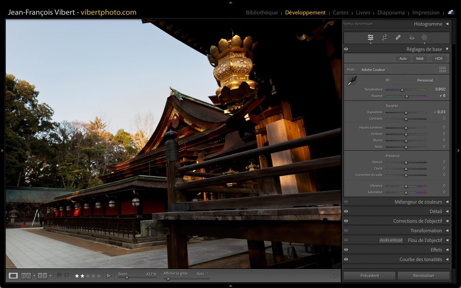Image resolution: width=461 pixels, height=288 pixels.
Task: Click the Réinitialiser button
Action: pyautogui.click(x=423, y=275)
